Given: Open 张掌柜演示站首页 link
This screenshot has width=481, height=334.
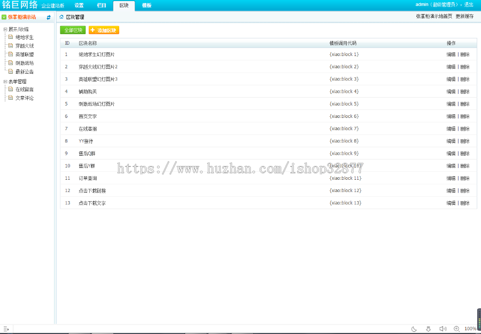Looking at the screenshot, I should [434, 17].
